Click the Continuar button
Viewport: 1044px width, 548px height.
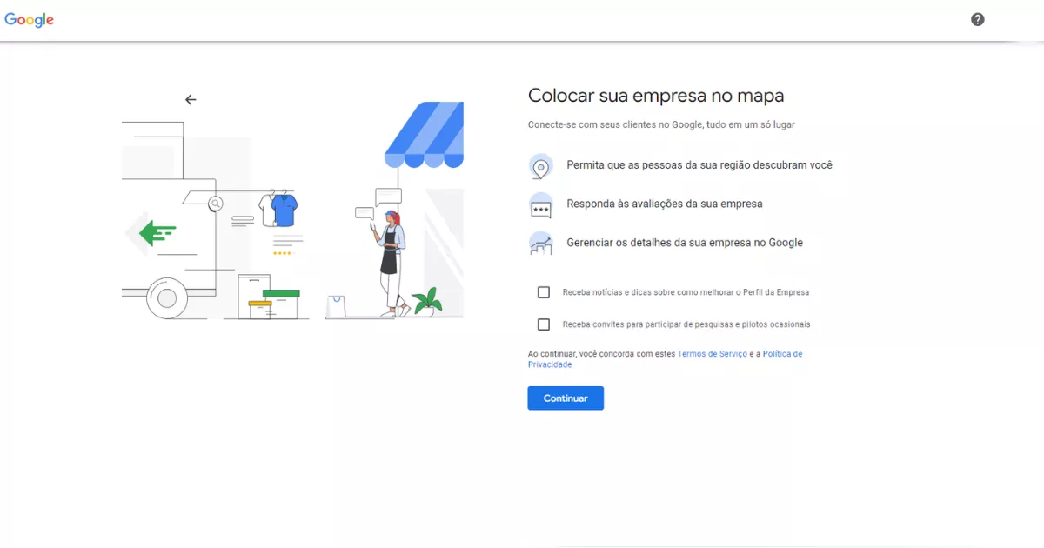565,398
